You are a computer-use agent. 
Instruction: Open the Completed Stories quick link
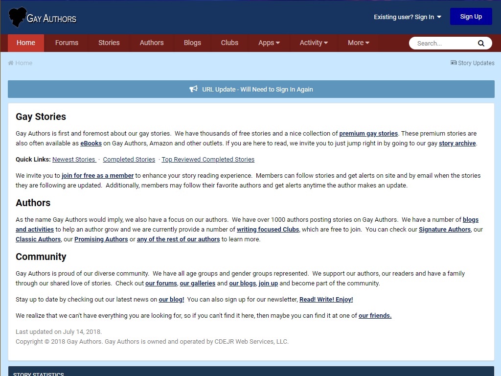click(129, 159)
